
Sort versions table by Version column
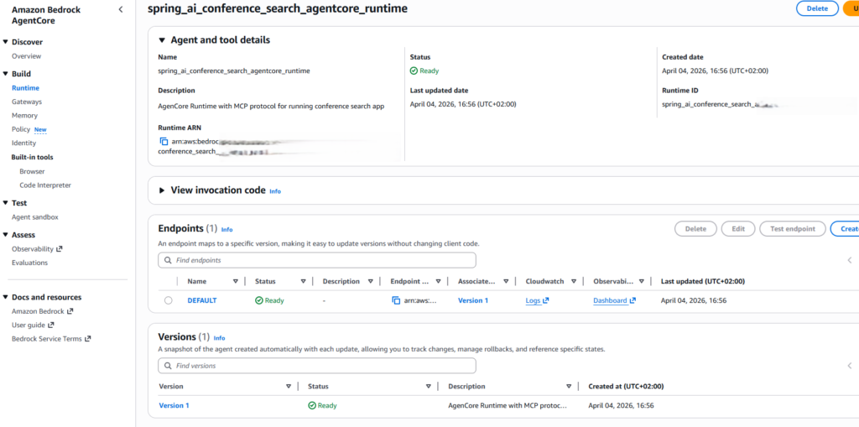point(289,387)
